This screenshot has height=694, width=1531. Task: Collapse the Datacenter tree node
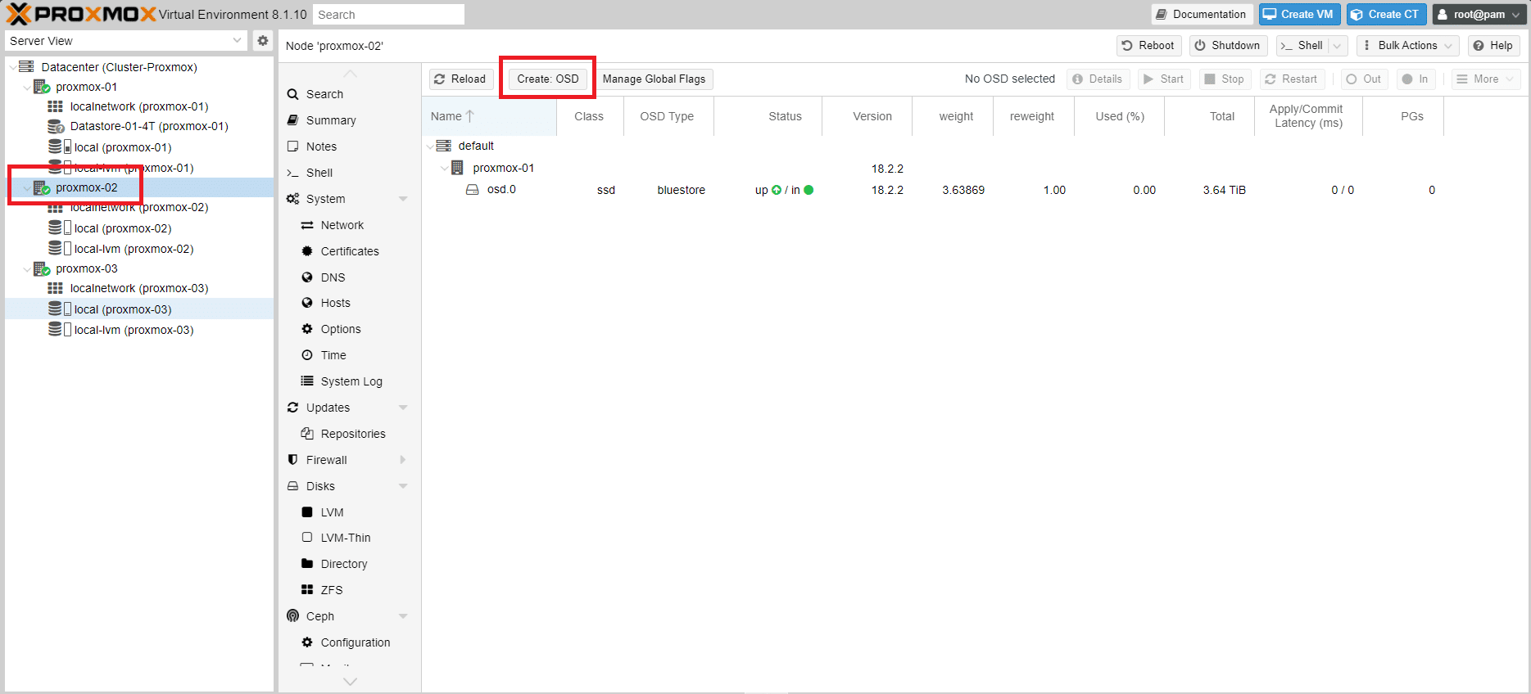(11, 67)
